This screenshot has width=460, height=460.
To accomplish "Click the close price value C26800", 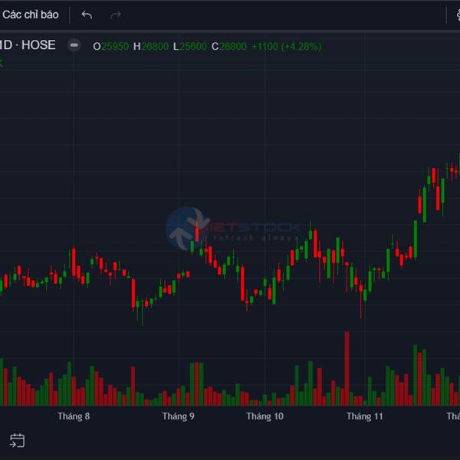I will click(x=228, y=47).
